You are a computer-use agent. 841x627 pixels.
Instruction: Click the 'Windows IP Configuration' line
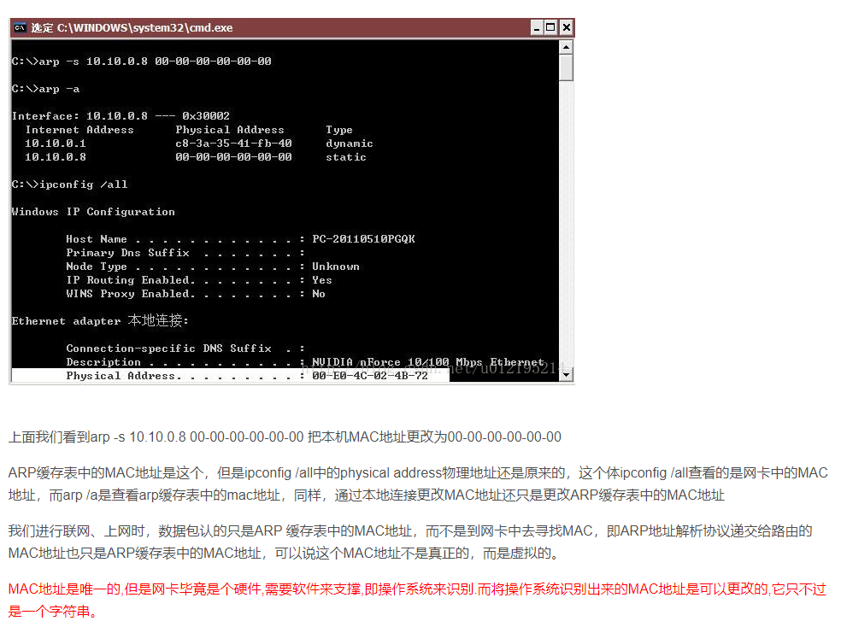[93, 212]
